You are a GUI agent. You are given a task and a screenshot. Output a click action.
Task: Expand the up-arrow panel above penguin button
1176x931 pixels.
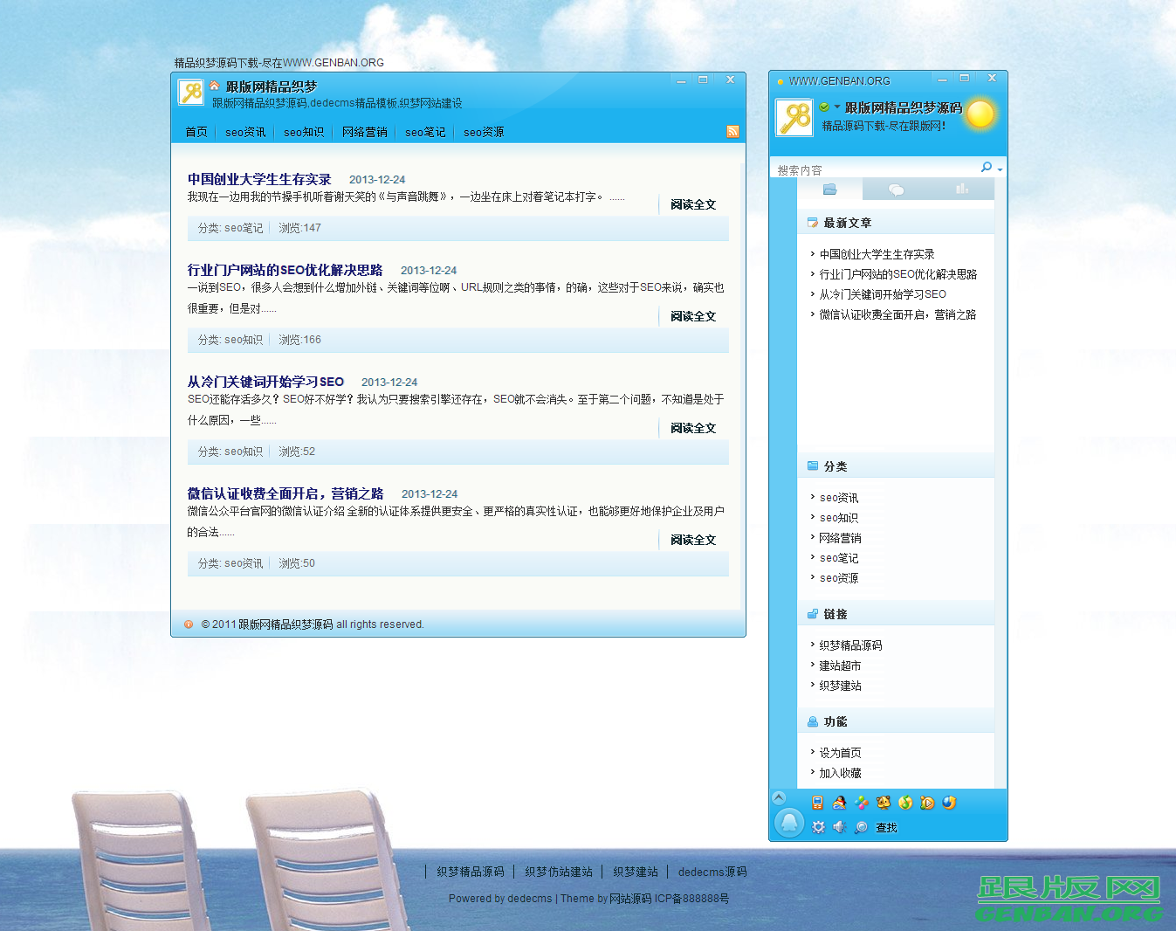(x=779, y=797)
